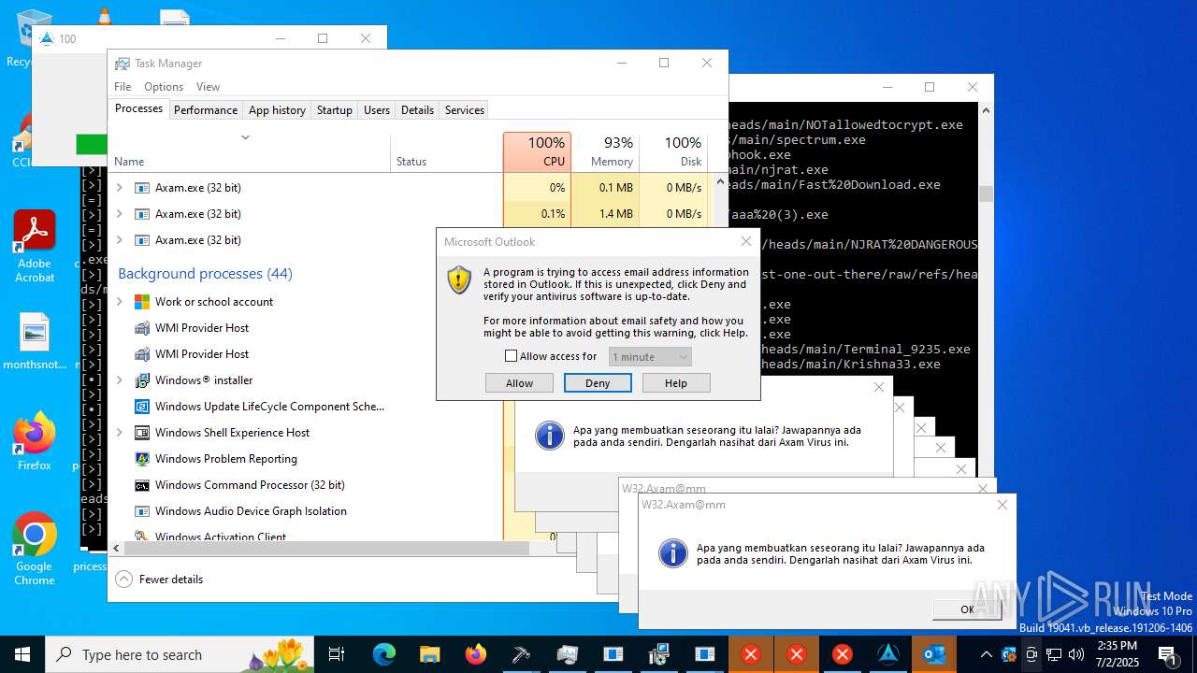Click the Outlook security shield icon

coord(459,279)
